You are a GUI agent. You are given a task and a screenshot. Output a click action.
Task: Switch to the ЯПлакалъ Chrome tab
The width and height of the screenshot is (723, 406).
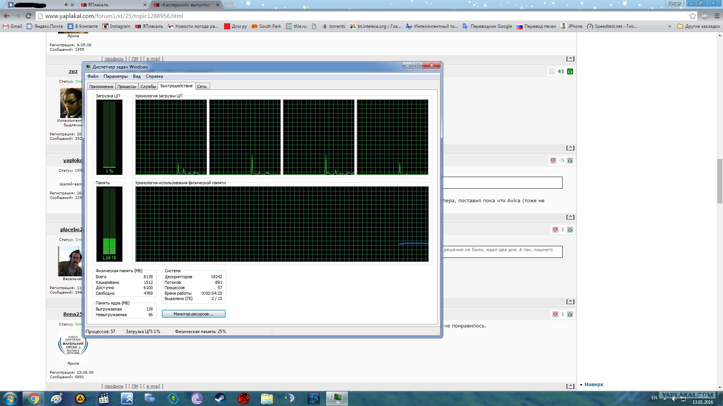tap(113, 5)
